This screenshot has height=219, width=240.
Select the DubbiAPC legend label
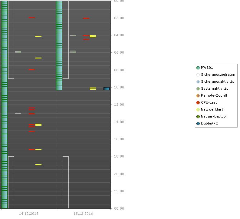click(209, 123)
